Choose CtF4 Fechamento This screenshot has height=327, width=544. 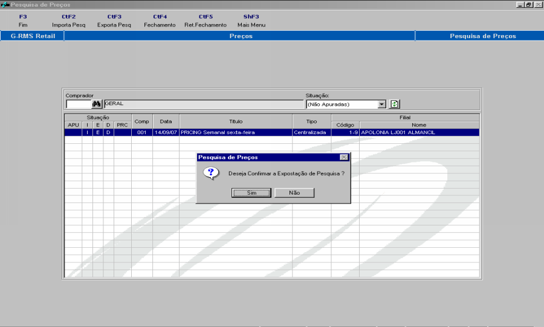(x=160, y=21)
